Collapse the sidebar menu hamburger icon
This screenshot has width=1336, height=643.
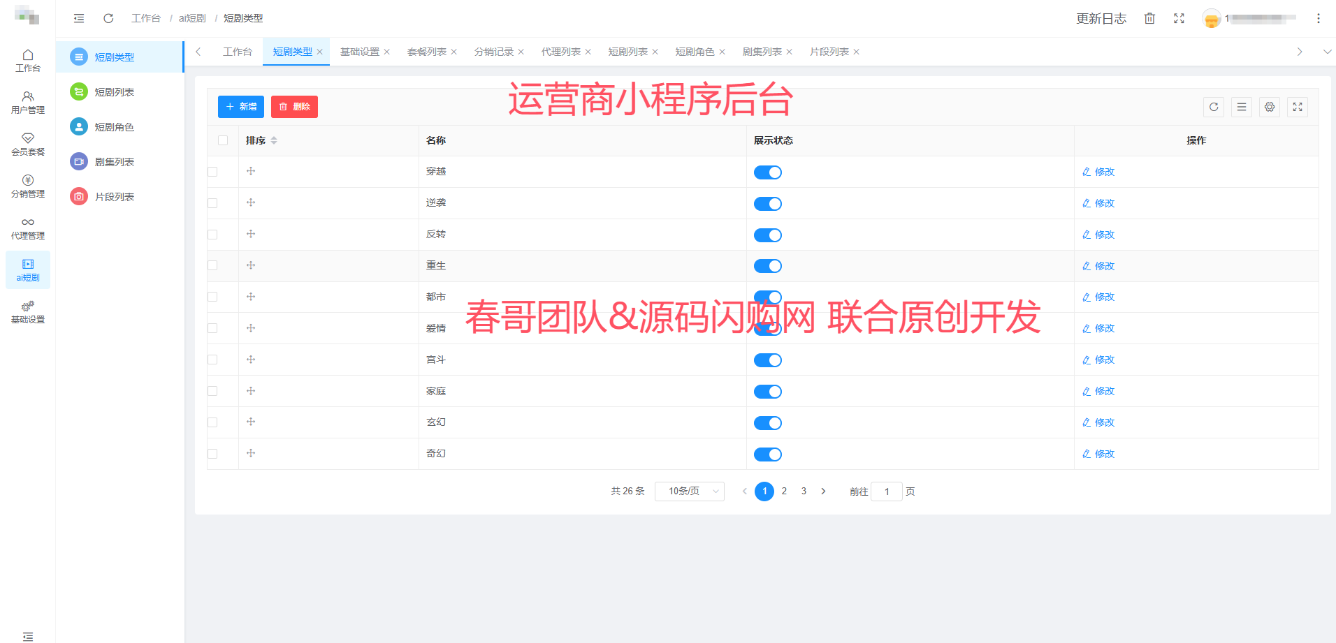[x=79, y=18]
